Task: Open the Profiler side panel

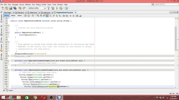Action: 1,57
